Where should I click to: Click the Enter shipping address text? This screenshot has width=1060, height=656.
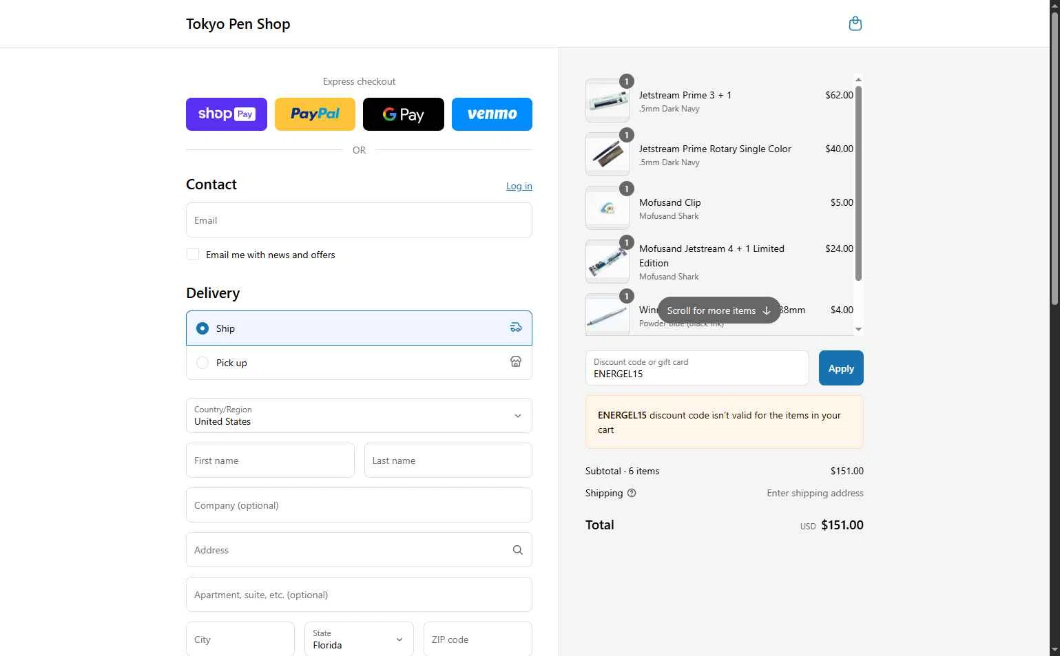click(815, 493)
